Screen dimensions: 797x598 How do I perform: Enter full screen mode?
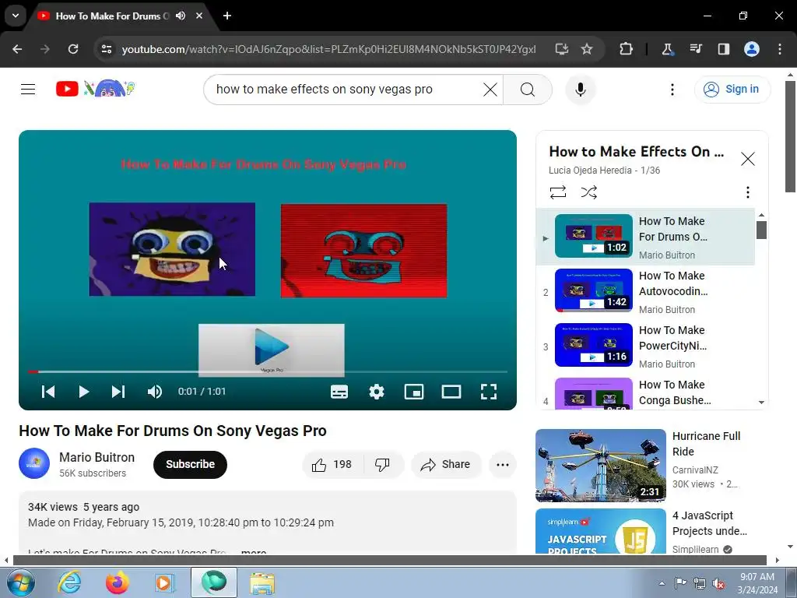tap(489, 392)
